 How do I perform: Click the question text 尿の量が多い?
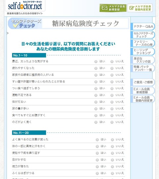[21, 109]
